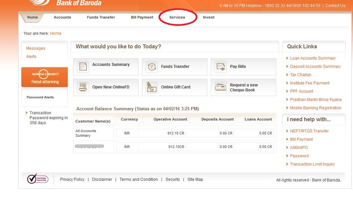Open the Loan Accounts Summary quick link
353x200 pixels.
coord(313,58)
